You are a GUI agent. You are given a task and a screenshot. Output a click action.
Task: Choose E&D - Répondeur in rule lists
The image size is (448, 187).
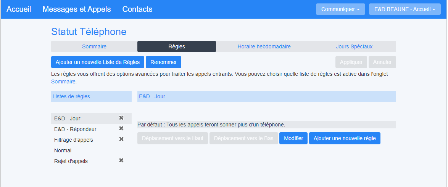pos(75,129)
